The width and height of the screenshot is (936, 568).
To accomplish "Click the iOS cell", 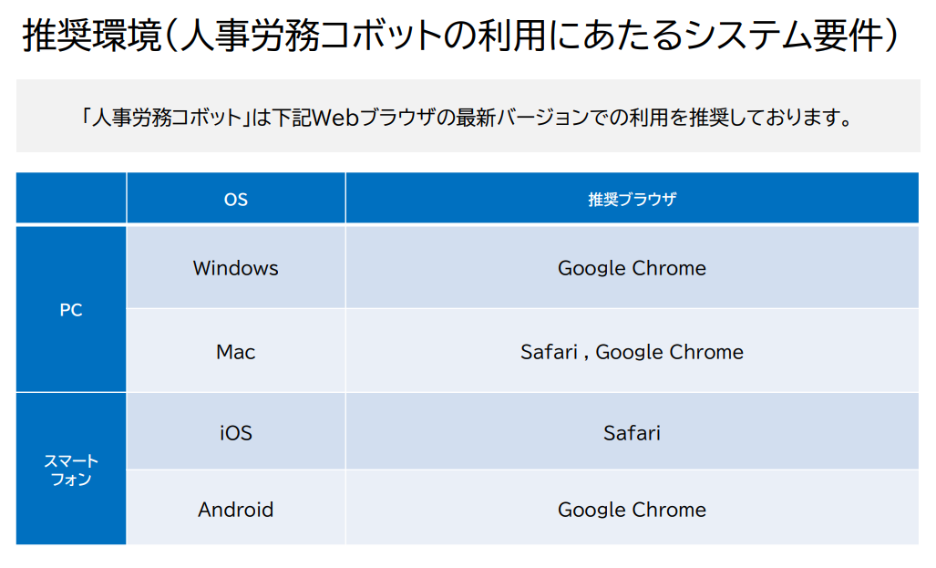I will coord(236,431).
